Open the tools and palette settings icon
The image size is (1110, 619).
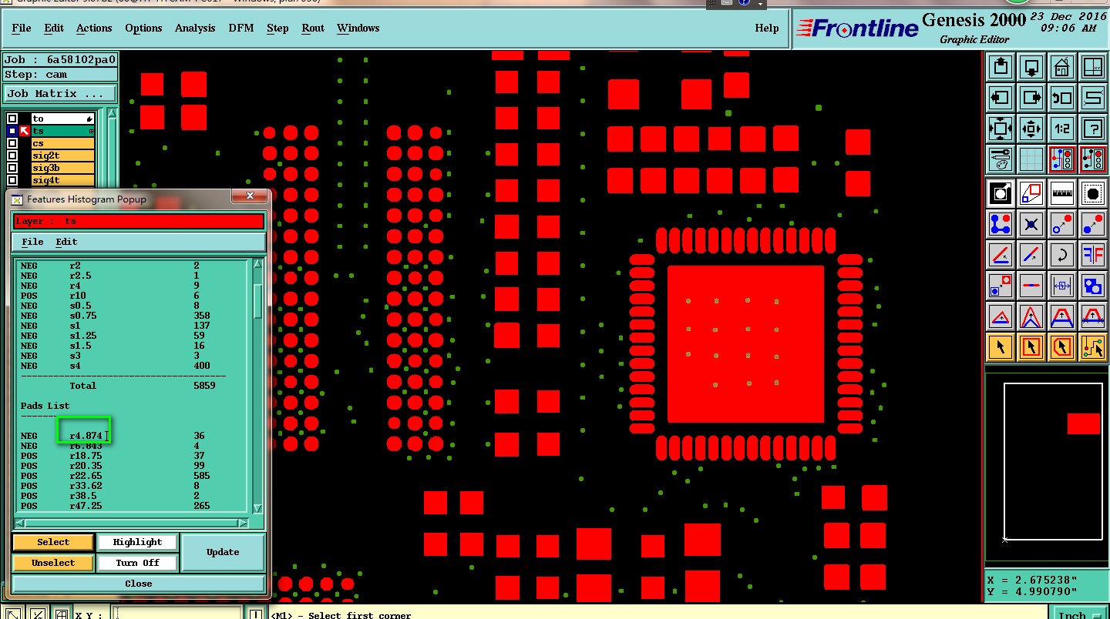[x=1001, y=159]
